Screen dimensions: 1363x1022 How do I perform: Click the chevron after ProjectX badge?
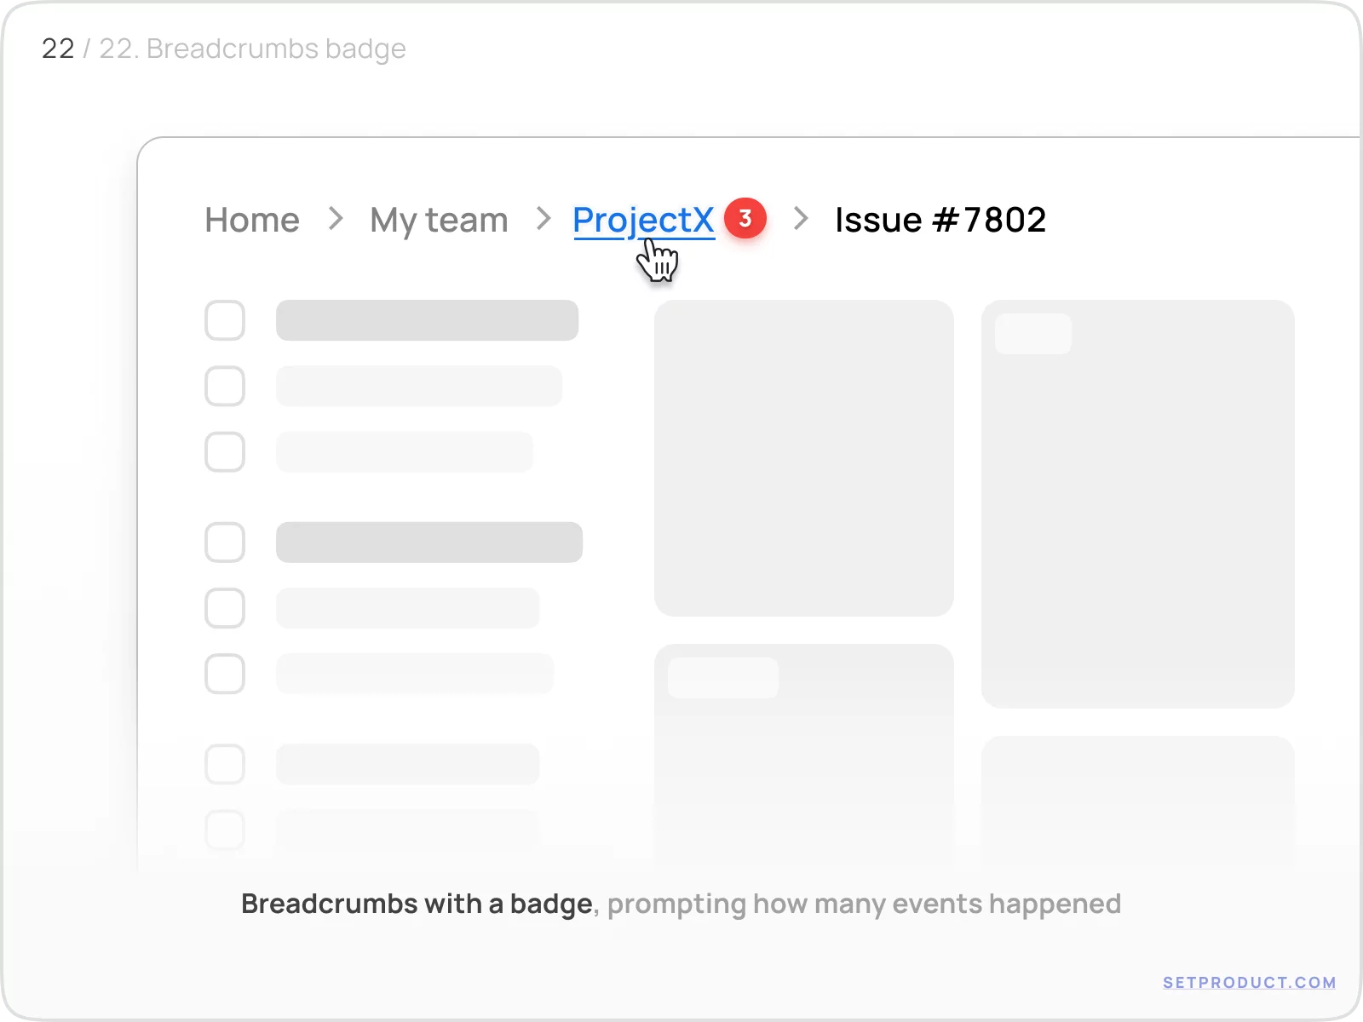pyautogui.click(x=800, y=219)
